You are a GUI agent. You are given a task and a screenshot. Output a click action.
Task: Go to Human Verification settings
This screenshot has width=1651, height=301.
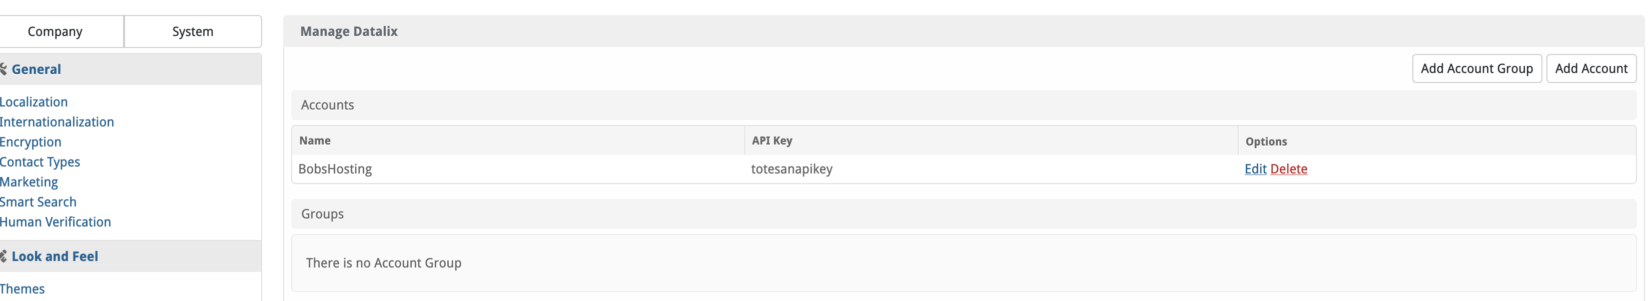coord(55,221)
